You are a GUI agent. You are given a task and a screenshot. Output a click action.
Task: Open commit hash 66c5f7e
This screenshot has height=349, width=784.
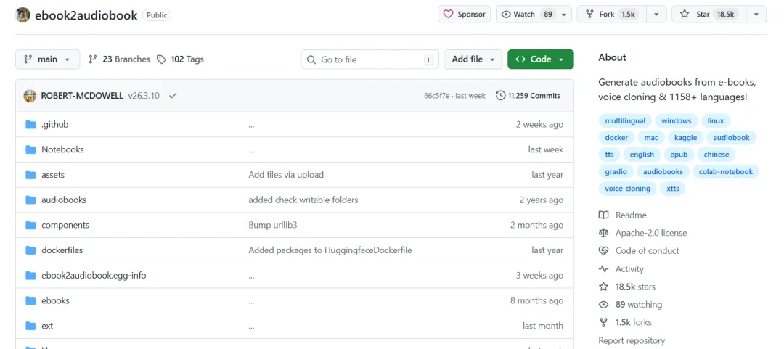436,96
